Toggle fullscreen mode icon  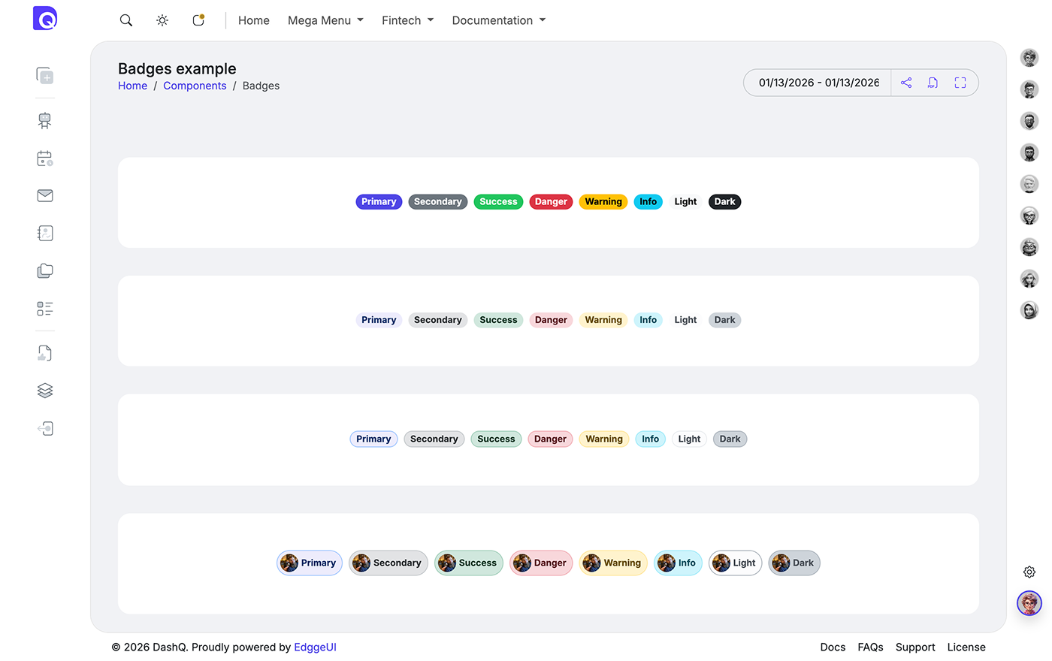pos(960,83)
